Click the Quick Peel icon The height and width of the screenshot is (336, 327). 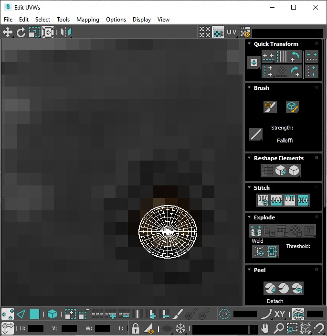pyautogui.click(x=270, y=288)
